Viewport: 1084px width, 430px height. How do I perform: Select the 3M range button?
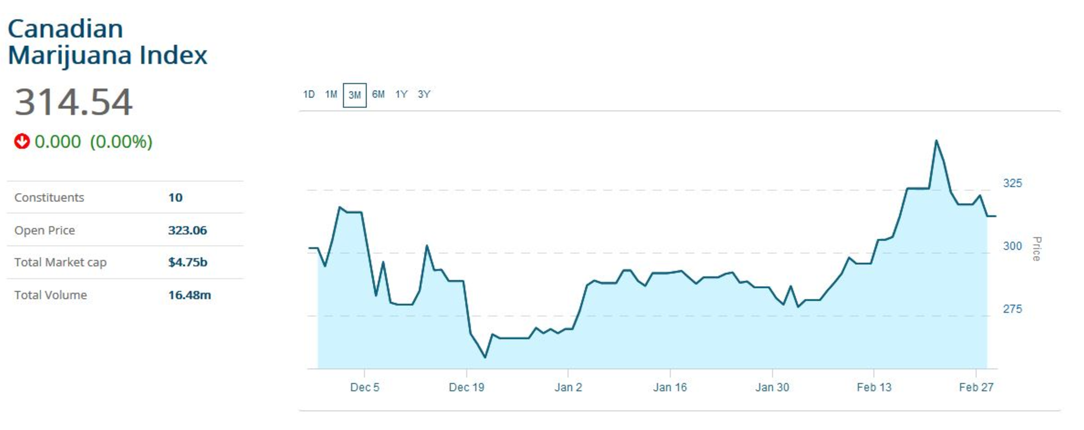coord(355,95)
